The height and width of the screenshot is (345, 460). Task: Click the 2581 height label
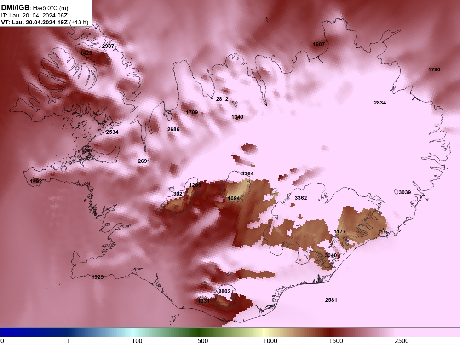point(331,300)
